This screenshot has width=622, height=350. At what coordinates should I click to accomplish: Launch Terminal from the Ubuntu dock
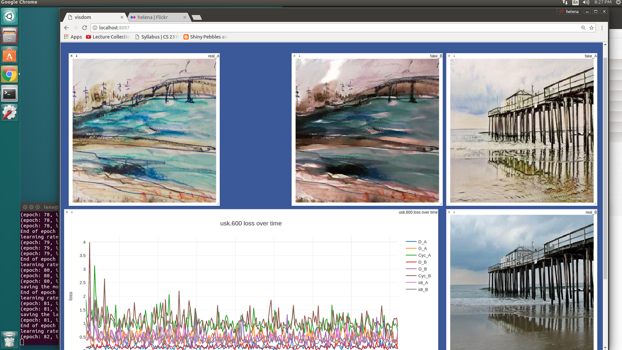(x=9, y=94)
